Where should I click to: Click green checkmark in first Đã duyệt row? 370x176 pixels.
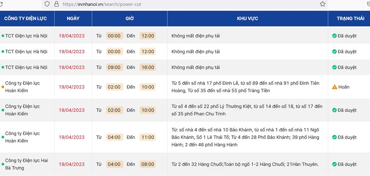click(x=334, y=36)
